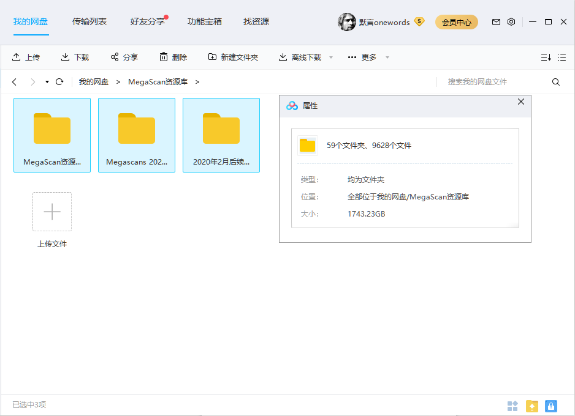Open the settings hexagon icon
This screenshot has width=575, height=416.
point(511,22)
